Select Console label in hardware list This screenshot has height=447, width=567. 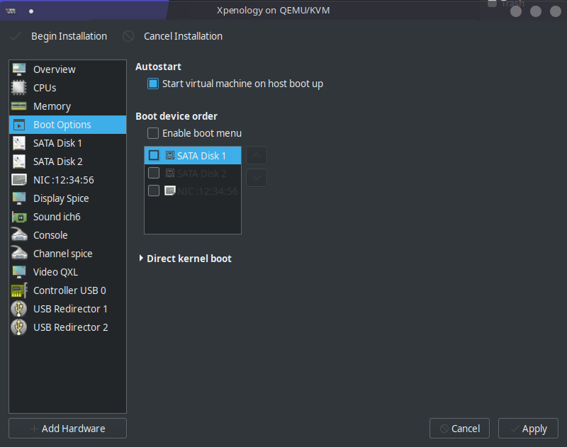tap(50, 235)
